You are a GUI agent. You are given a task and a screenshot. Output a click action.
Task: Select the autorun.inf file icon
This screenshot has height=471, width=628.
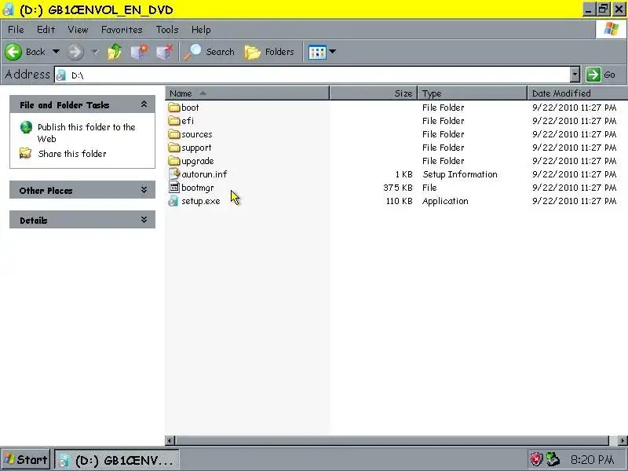coord(174,173)
